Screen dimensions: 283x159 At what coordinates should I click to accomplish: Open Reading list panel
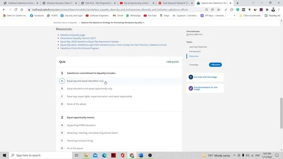coord(272,15)
